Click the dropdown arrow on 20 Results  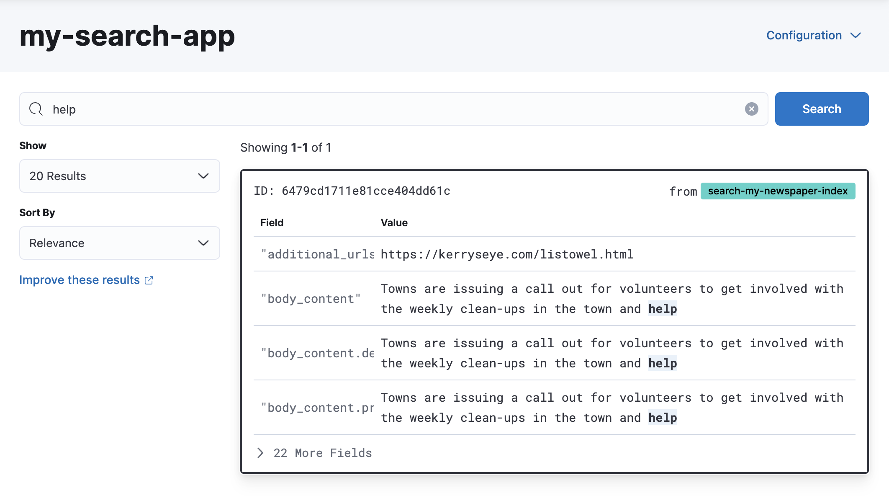pos(204,176)
